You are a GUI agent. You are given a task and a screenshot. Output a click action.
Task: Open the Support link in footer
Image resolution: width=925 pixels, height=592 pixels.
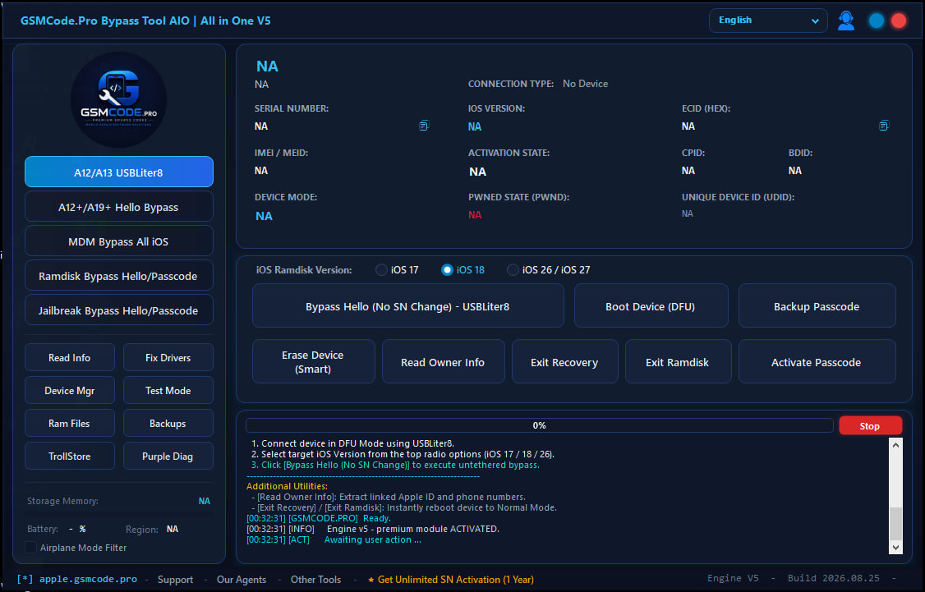(x=175, y=580)
